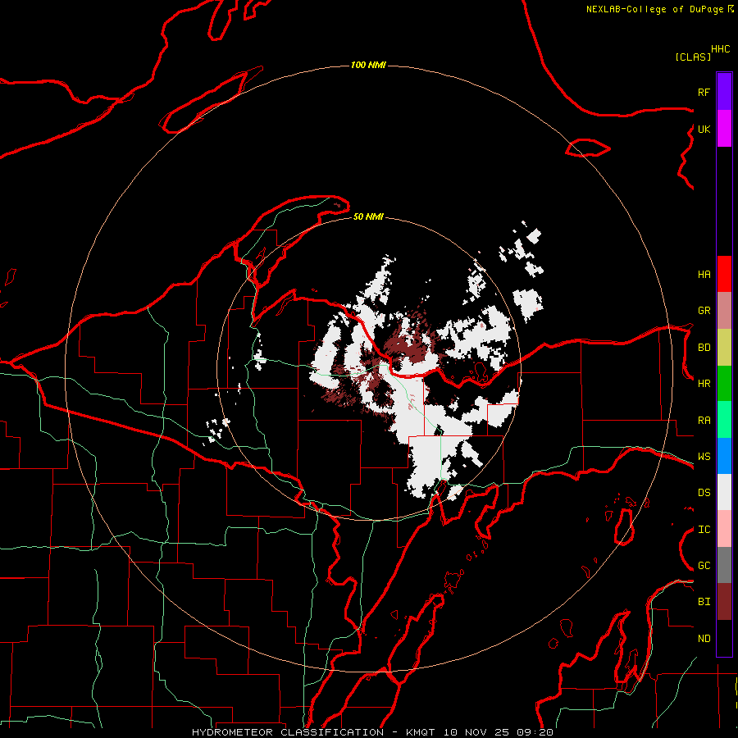
Task: Click the GR legend color swatch
Action: point(724,311)
